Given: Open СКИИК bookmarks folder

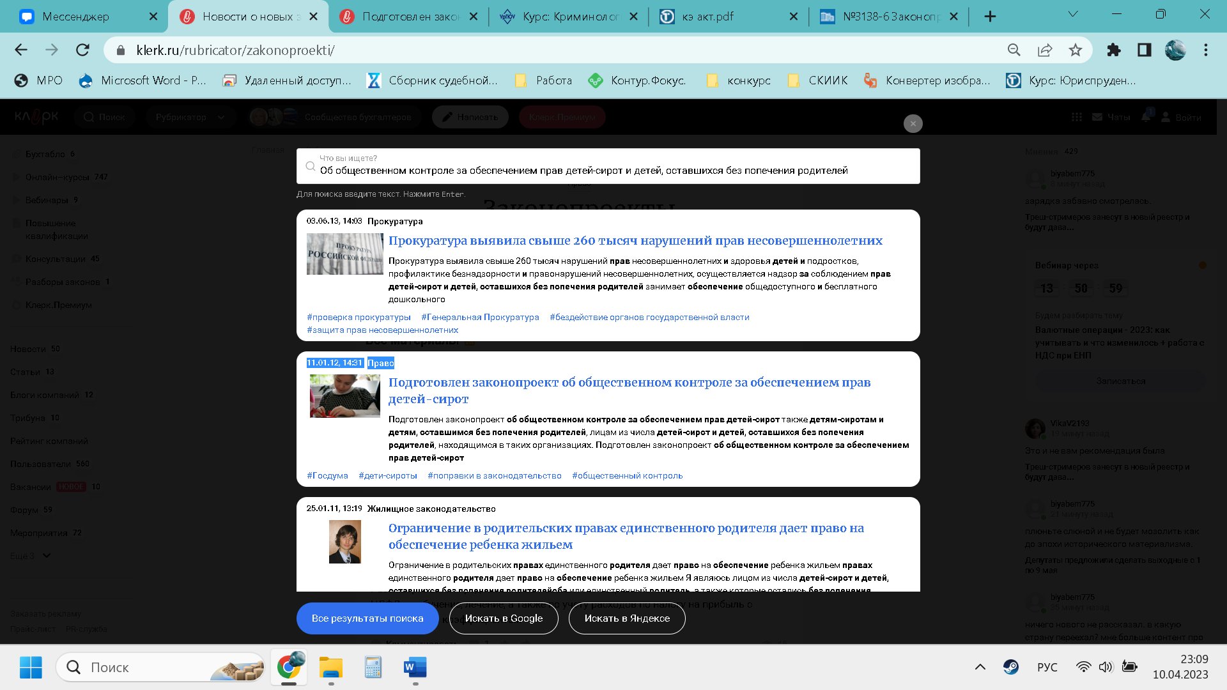Looking at the screenshot, I should (x=818, y=80).
